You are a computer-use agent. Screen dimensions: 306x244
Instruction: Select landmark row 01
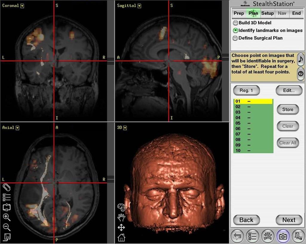253,101
